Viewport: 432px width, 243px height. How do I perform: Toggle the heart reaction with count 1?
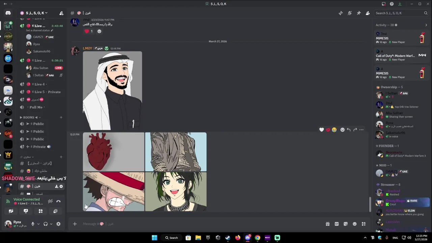(89, 31)
